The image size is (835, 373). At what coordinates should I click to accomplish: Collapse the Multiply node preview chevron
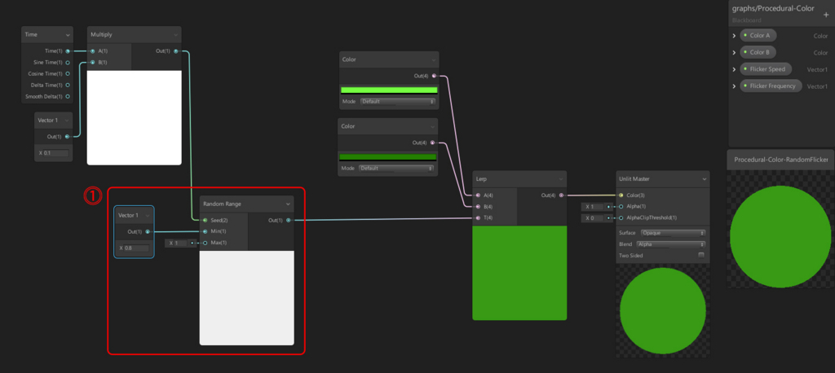click(175, 34)
